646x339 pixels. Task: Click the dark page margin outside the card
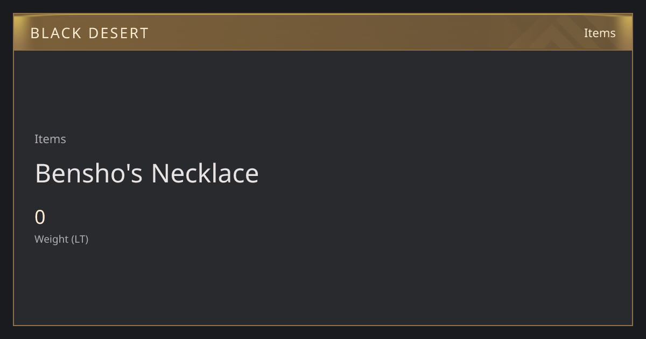(x=323, y=333)
